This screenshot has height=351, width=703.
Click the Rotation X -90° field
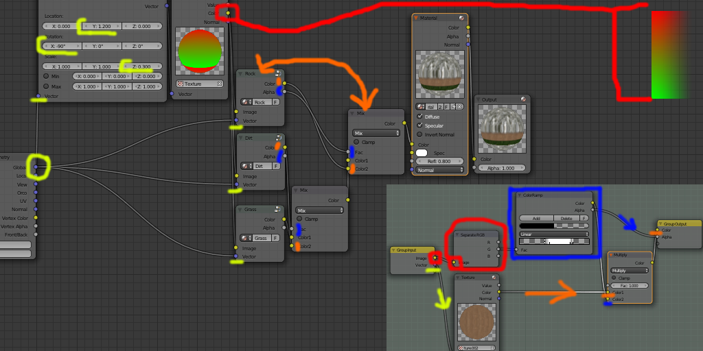click(62, 46)
